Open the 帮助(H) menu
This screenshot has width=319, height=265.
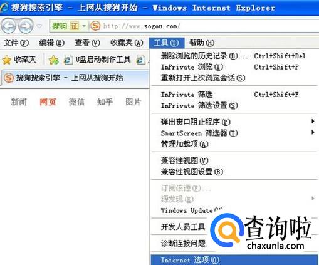[x=202, y=43]
